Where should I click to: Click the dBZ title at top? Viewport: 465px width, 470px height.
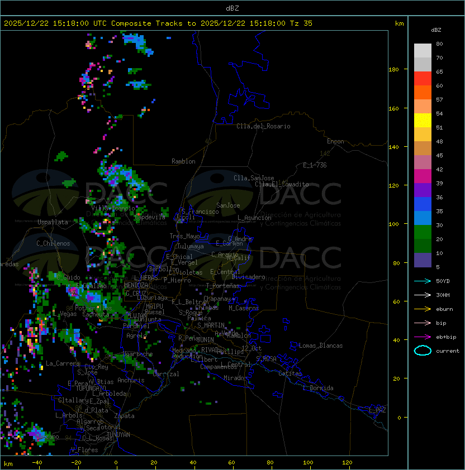pyautogui.click(x=232, y=8)
